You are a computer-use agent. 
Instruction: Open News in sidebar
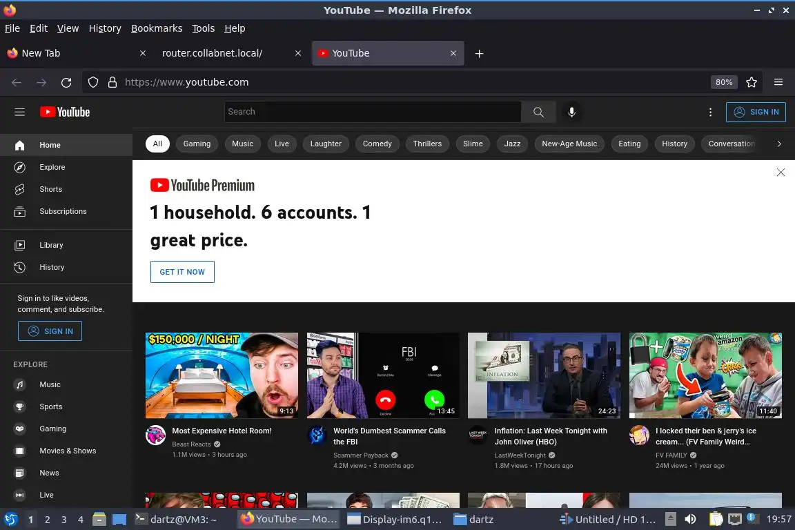pos(66,473)
